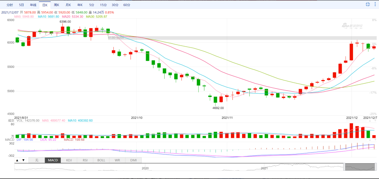Select the 5日 five-day tab
Screen dimensions: 379x179
[21, 5]
